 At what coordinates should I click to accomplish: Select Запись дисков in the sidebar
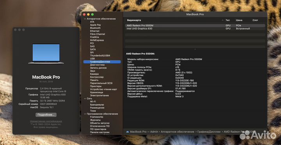(x=98, y=68)
